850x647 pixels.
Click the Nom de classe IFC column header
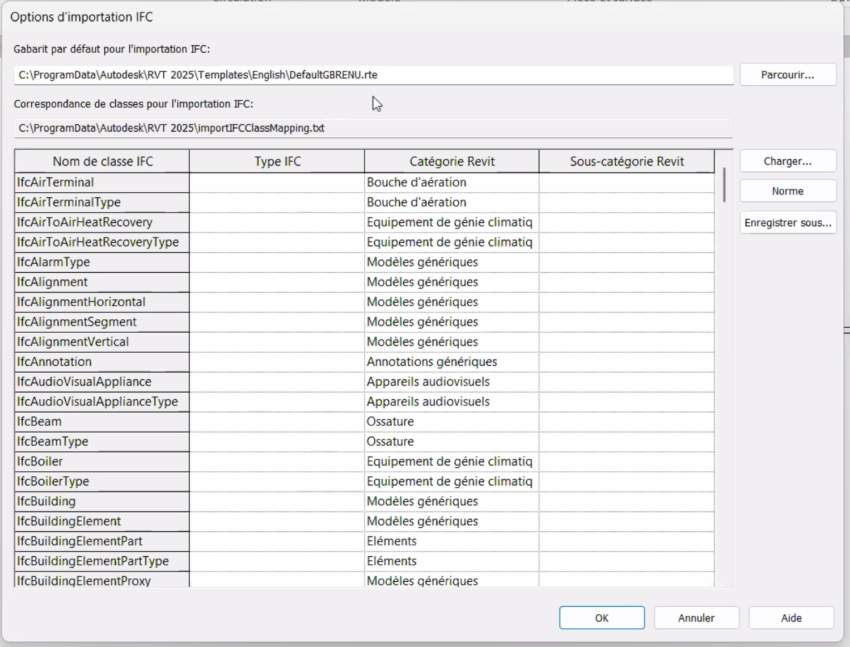point(102,161)
